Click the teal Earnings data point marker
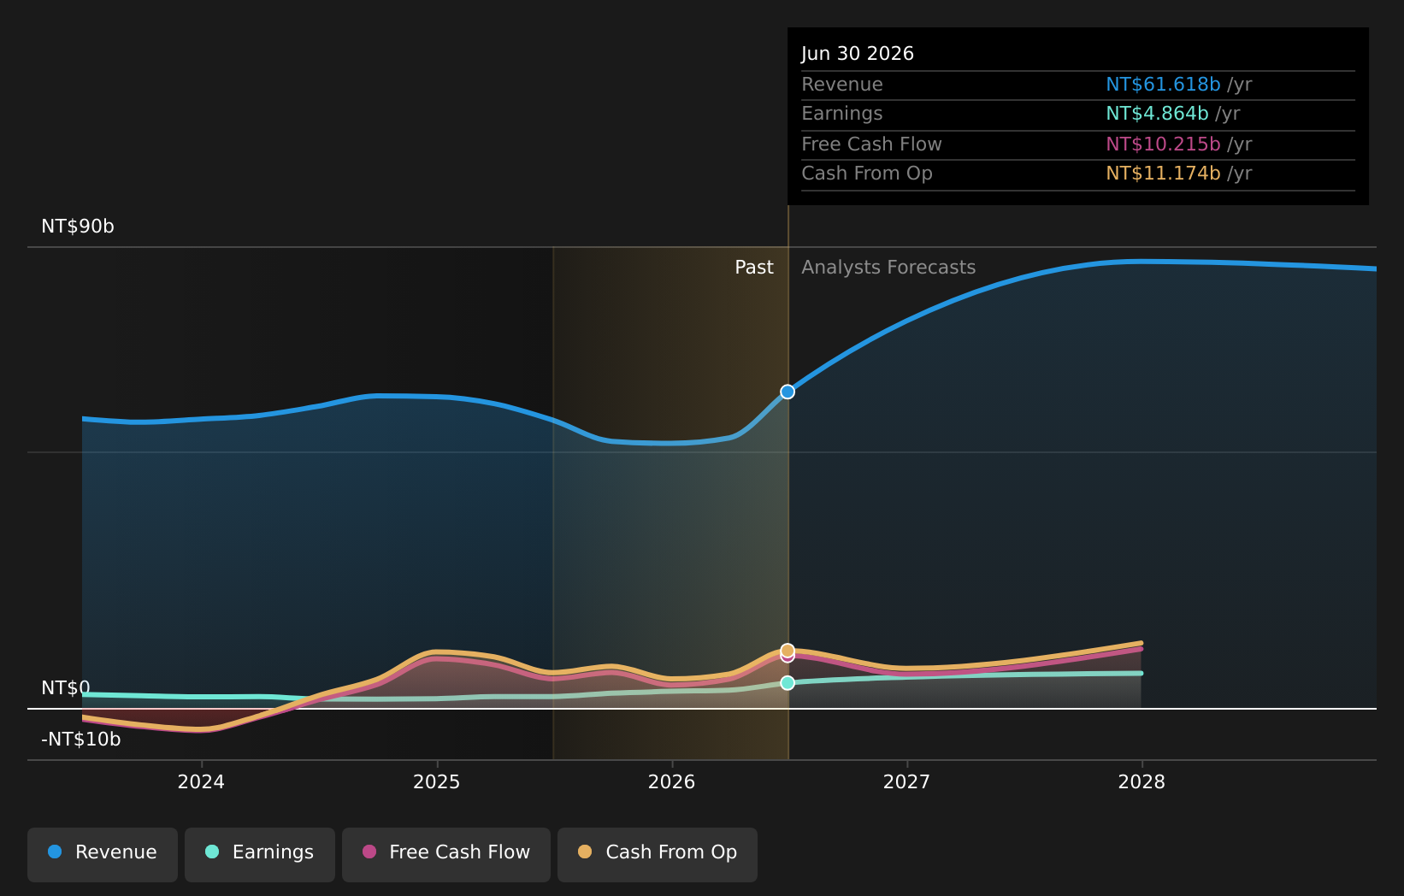Viewport: 1404px width, 896px height. pyautogui.click(x=788, y=682)
